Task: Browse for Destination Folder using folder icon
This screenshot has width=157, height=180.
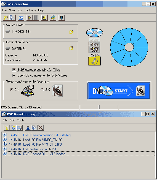Action: (71, 48)
